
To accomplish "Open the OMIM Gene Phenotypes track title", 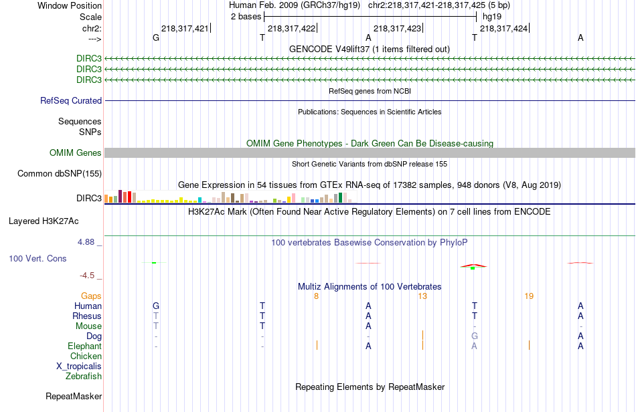I will (370, 143).
